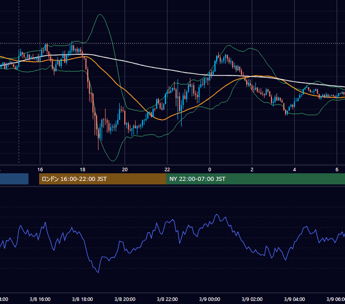Click the oscillator's highest peak after 00:00

(x=217, y=214)
